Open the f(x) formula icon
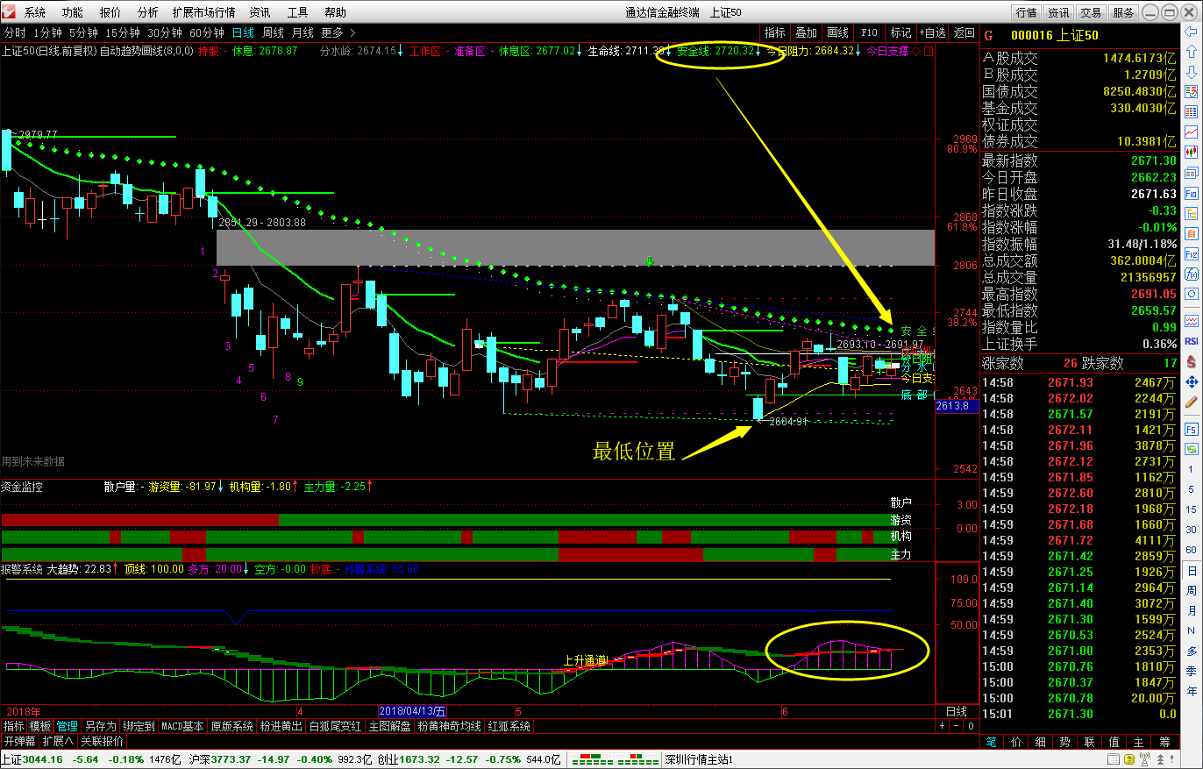 click(1192, 274)
